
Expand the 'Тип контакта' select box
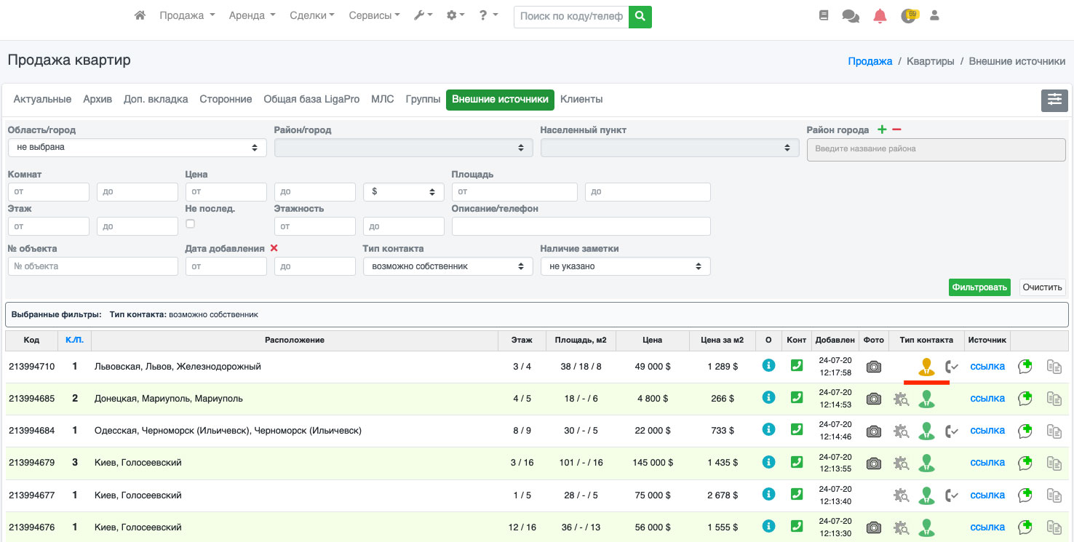point(447,266)
